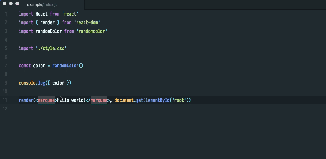This screenshot has height=159, width=326.
Task: Click getElementById on line 11
Action: tap(153, 100)
